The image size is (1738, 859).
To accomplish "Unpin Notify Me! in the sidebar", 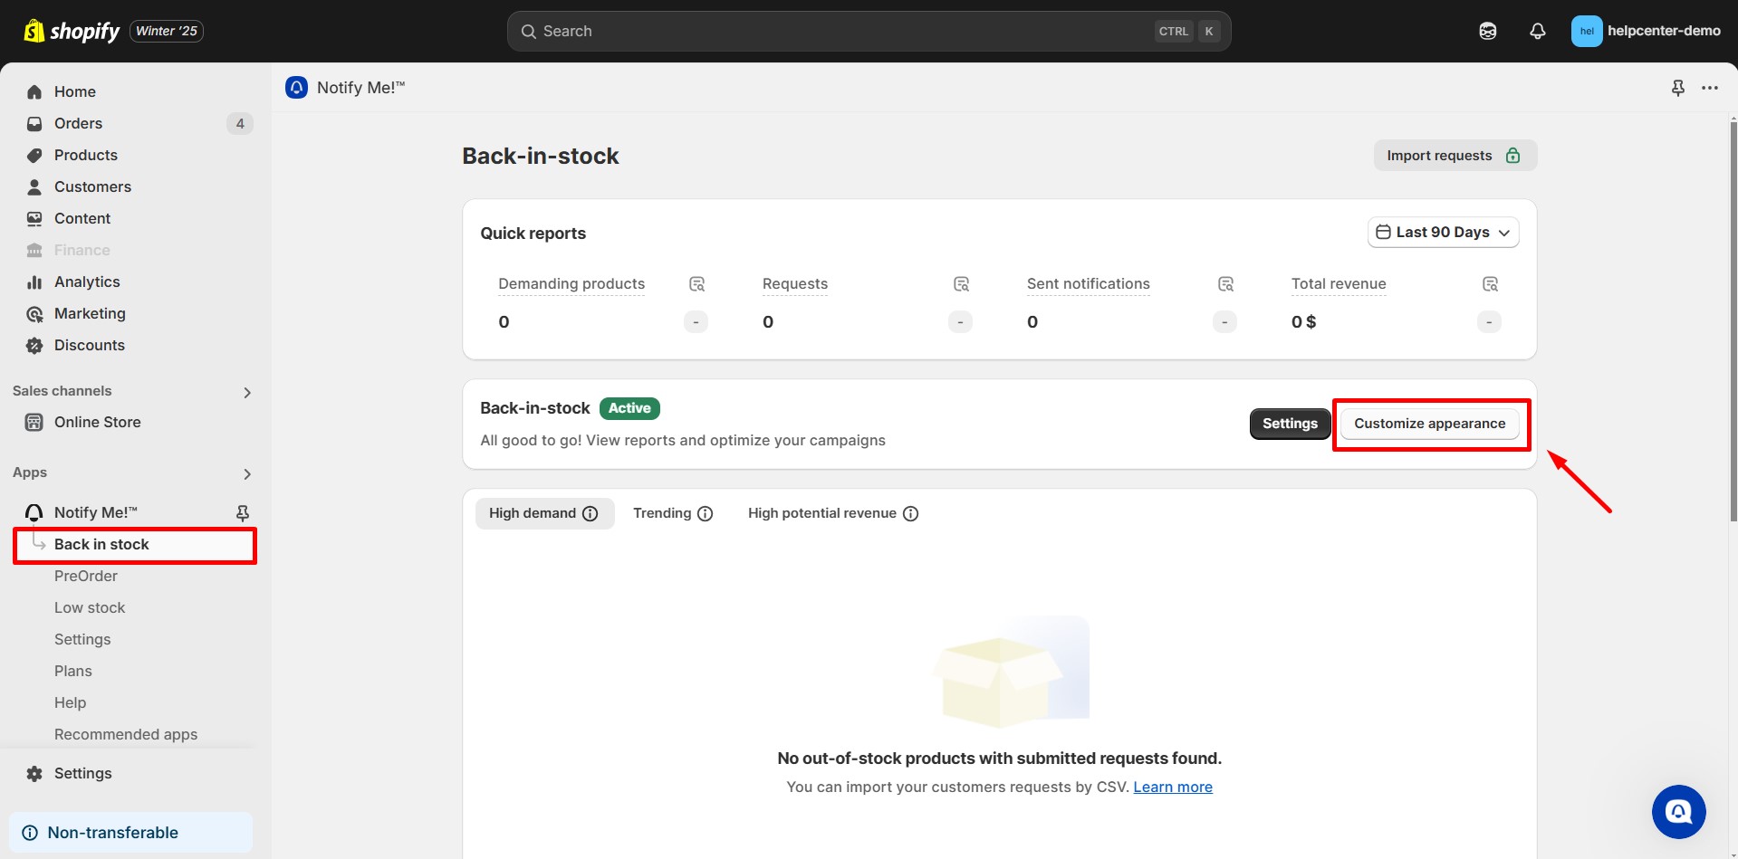I will click(x=242, y=513).
